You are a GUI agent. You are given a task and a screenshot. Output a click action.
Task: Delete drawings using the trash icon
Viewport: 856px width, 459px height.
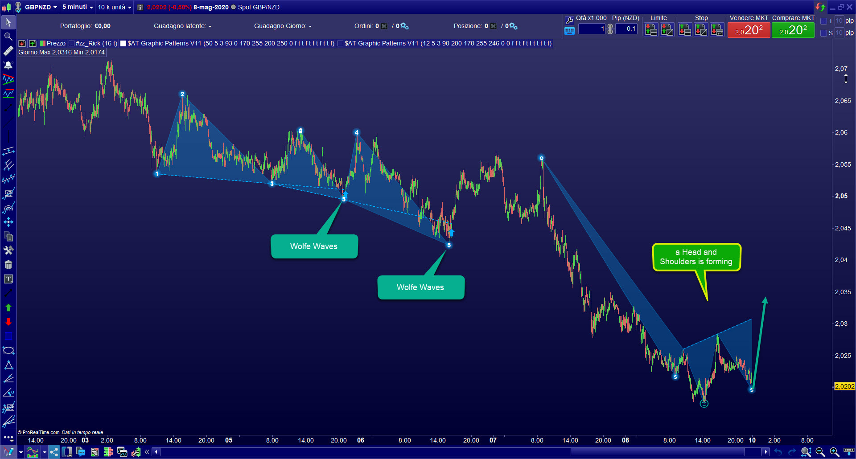8,265
